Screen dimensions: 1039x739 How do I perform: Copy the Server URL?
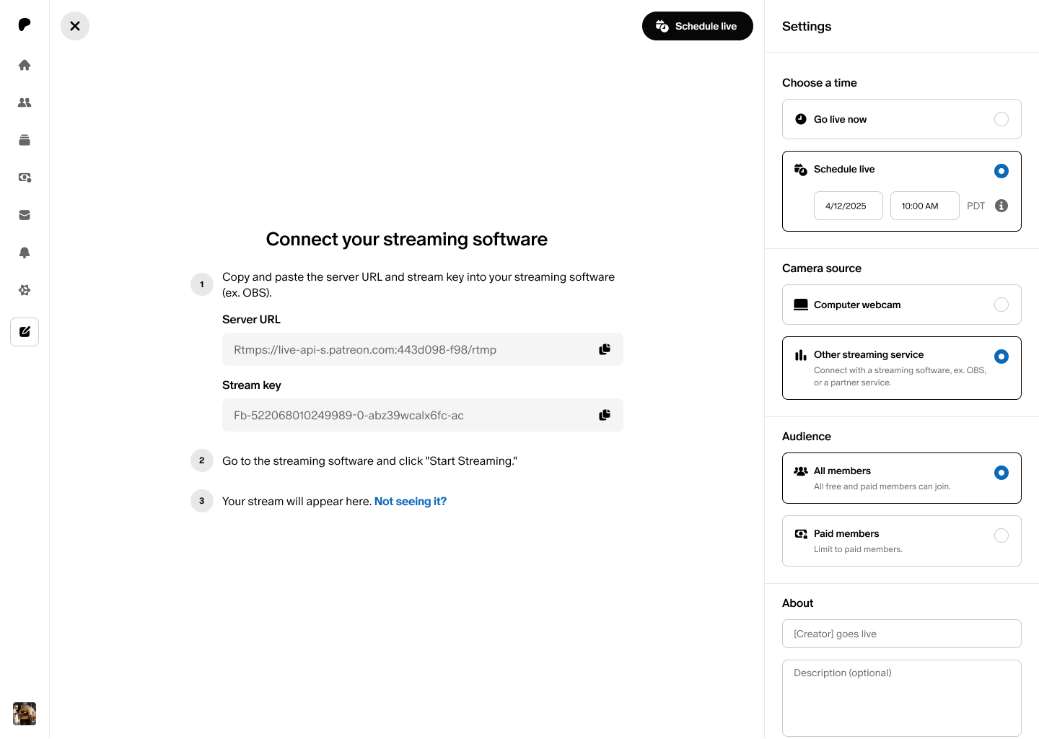click(x=605, y=349)
